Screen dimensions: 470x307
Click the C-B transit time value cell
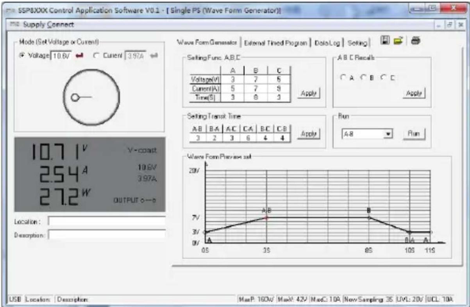pos(282,138)
